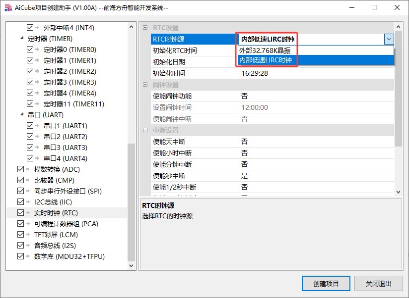Click the 关闭退出 button
This screenshot has height=298, width=409.
pos(379,284)
